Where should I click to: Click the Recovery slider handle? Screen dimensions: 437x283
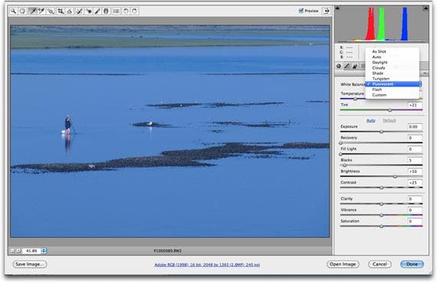pos(341,143)
